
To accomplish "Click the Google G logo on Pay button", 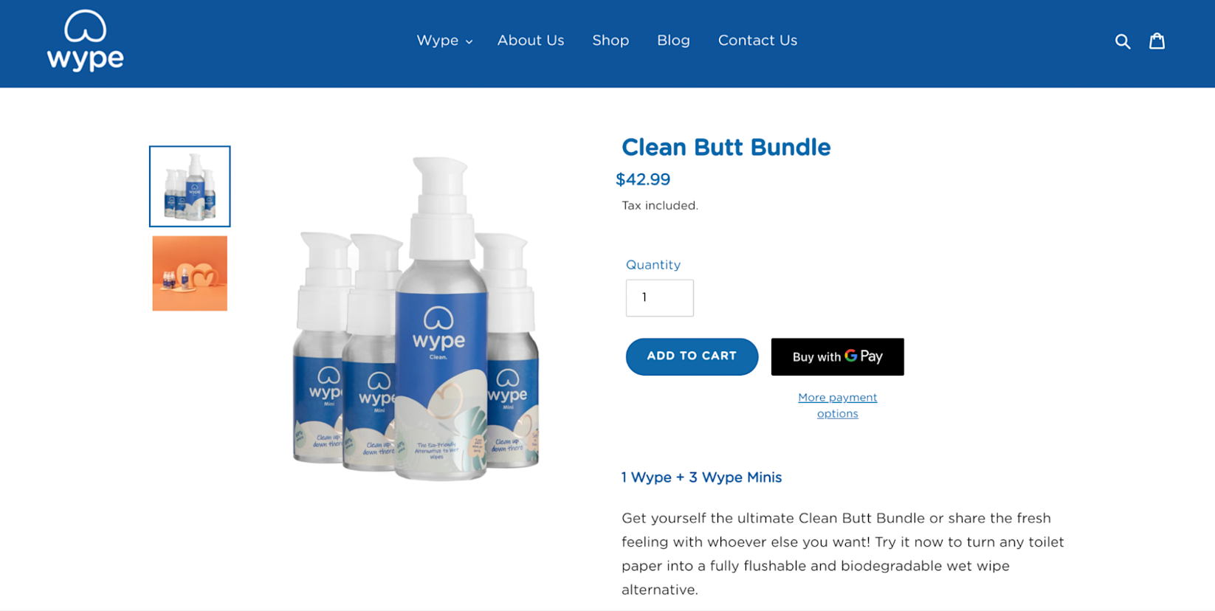I will coord(851,356).
